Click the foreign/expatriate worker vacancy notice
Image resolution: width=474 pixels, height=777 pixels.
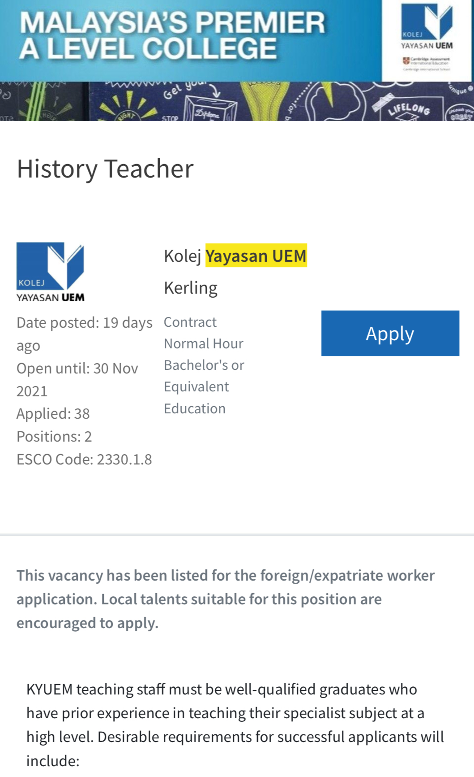(226, 599)
